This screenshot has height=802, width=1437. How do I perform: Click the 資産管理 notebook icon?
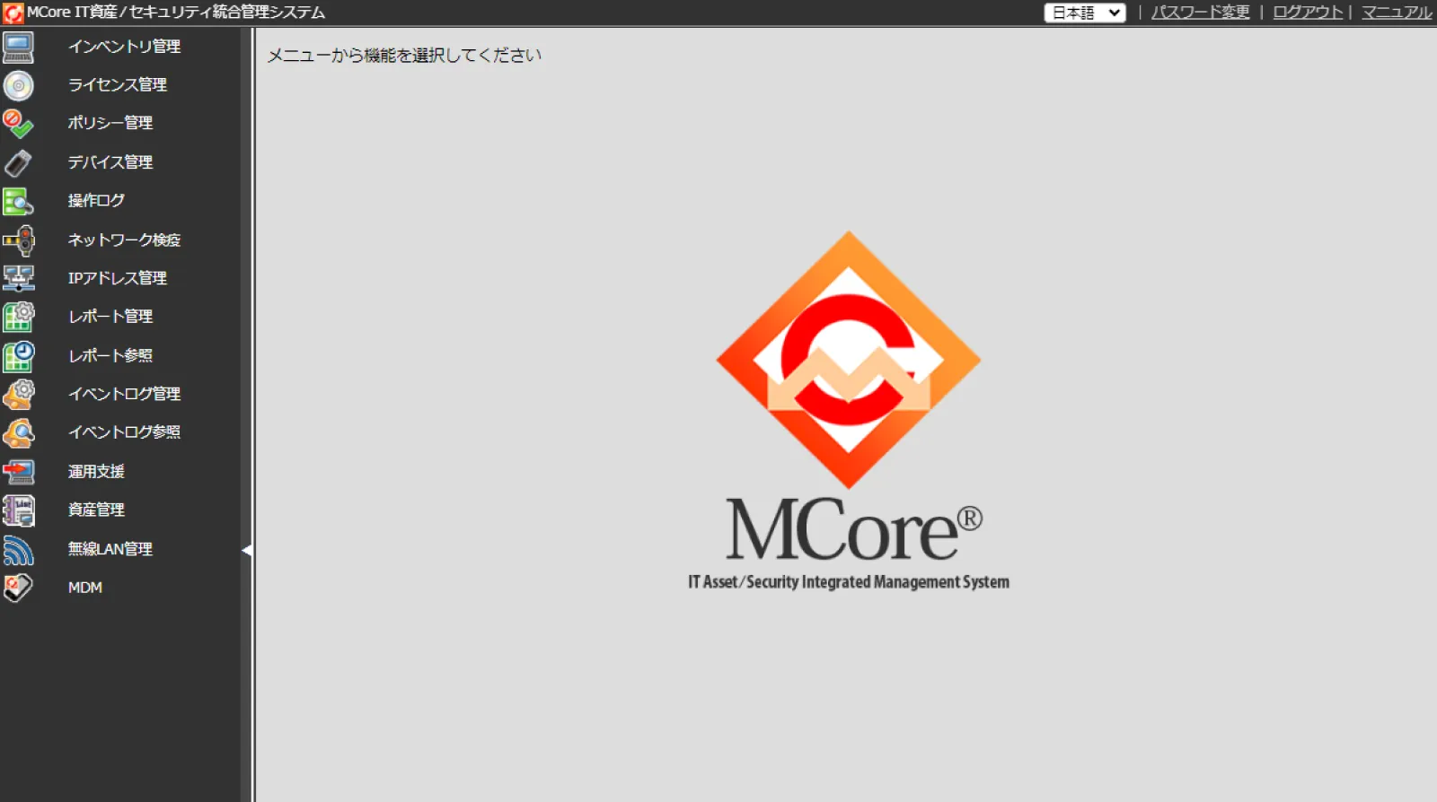(x=18, y=510)
